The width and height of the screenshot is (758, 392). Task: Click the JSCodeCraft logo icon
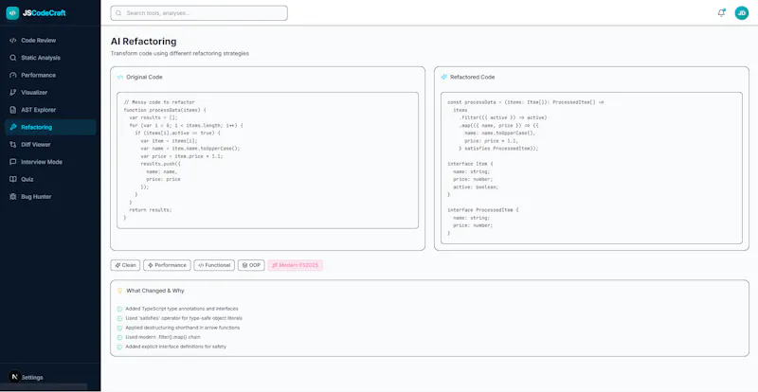[12, 13]
